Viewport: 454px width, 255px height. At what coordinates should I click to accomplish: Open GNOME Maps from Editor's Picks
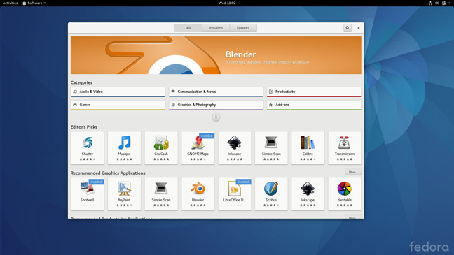[198, 148]
